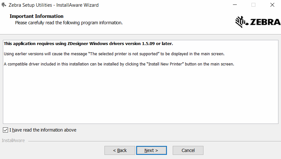The height and width of the screenshot is (159, 281).
Task: Click the bold ZDesigner driver version requirement line
Action: coord(88,43)
